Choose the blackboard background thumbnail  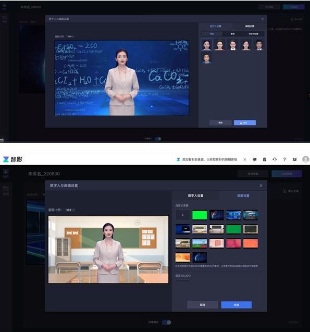coord(251,229)
